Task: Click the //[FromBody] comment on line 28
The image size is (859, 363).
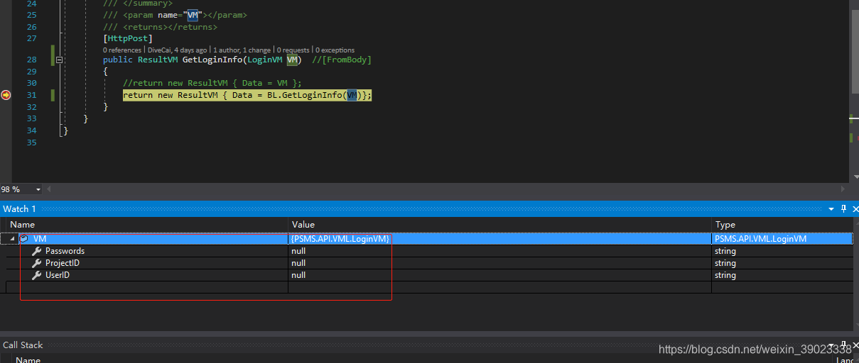Action: click(342, 60)
